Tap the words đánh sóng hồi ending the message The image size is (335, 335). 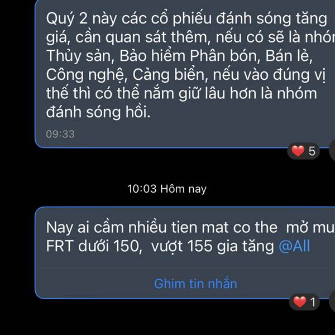(98, 112)
